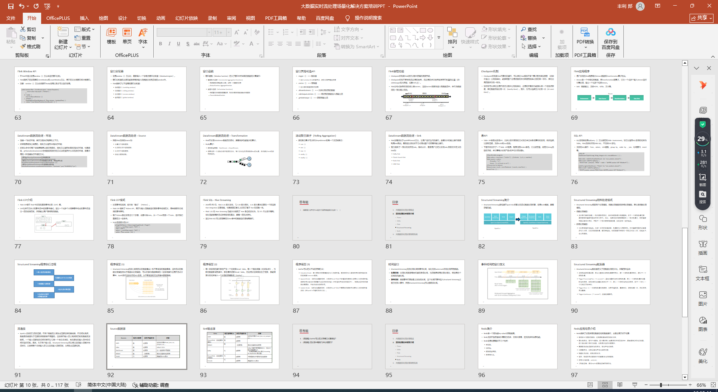Viewport: 718px width, 392px height.
Task: Open the 设计 design tab
Action: click(122, 18)
